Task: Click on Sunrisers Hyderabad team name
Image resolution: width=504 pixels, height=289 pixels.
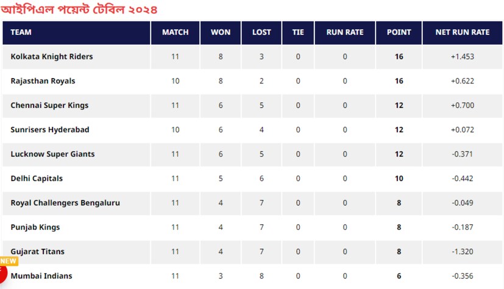Action: [50, 130]
